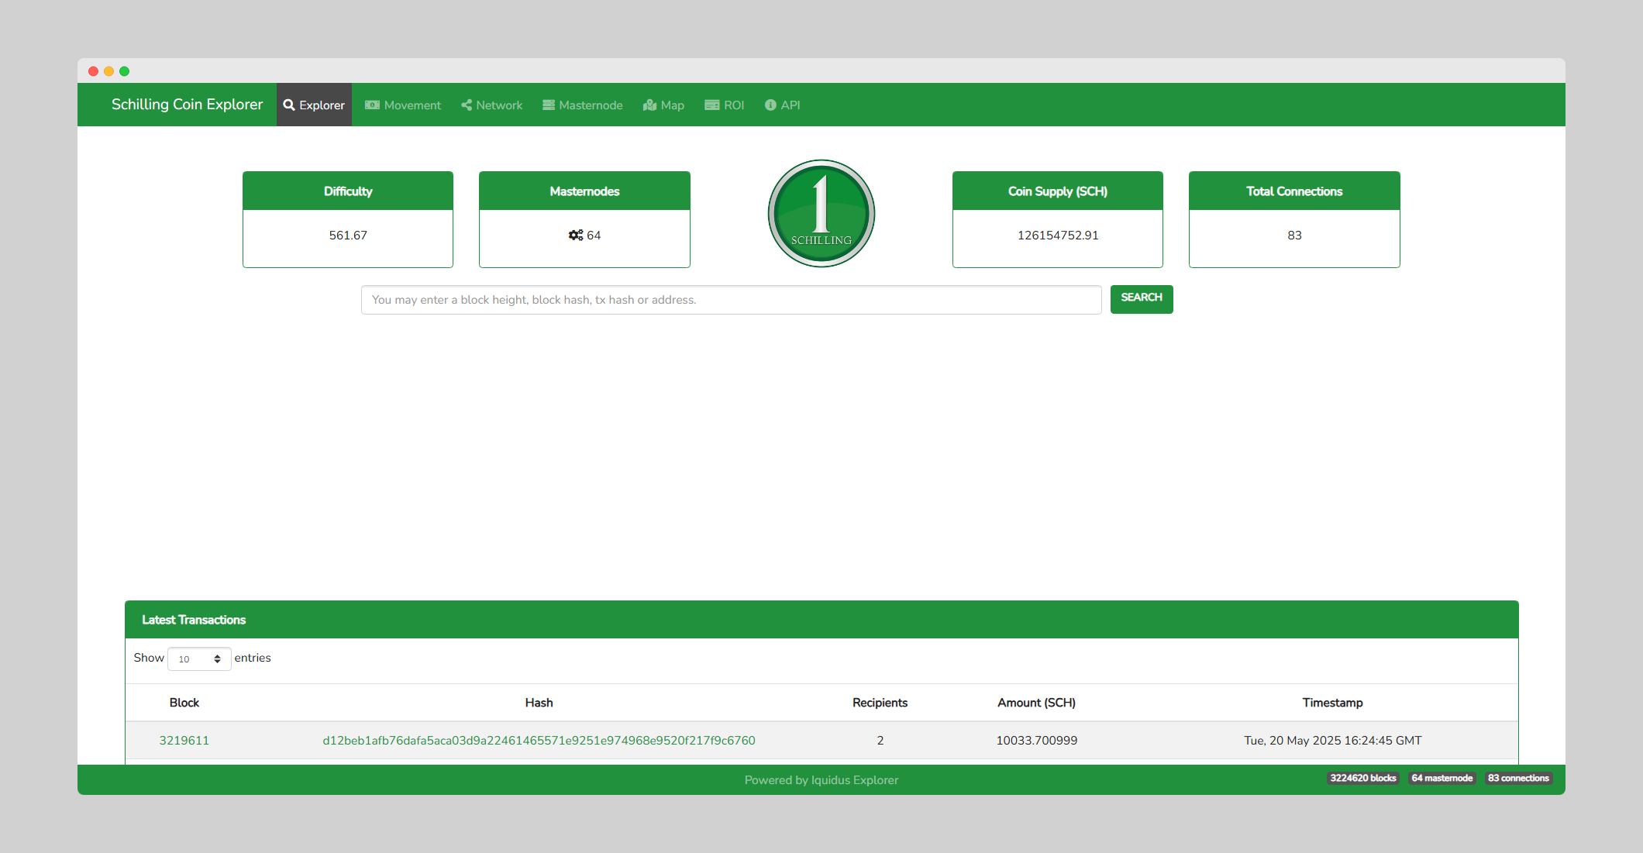Click the ROI card icon
1643x853 pixels.
711,105
